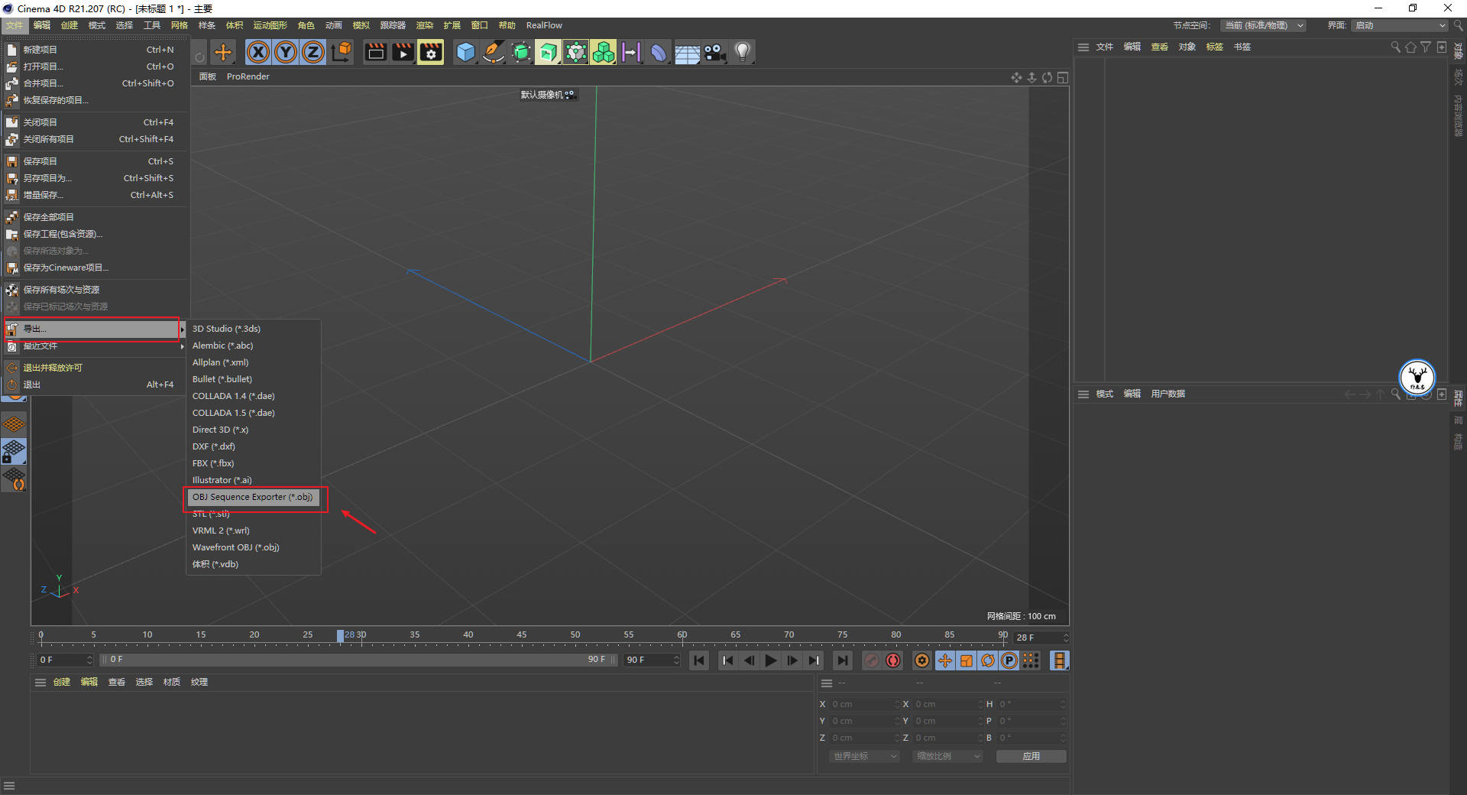Open the timeline filmstrip icon
The width and height of the screenshot is (1467, 795).
(x=1059, y=660)
